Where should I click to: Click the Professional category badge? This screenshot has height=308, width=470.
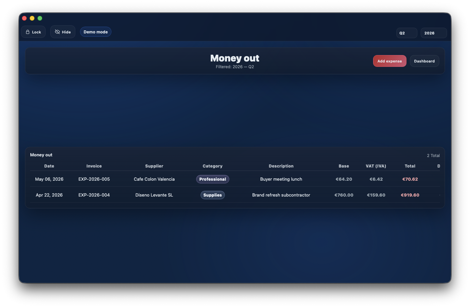pyautogui.click(x=213, y=179)
